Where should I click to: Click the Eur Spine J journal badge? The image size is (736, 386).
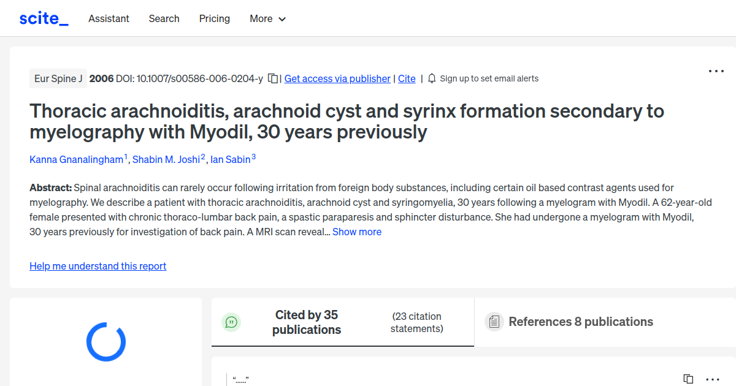pos(58,78)
